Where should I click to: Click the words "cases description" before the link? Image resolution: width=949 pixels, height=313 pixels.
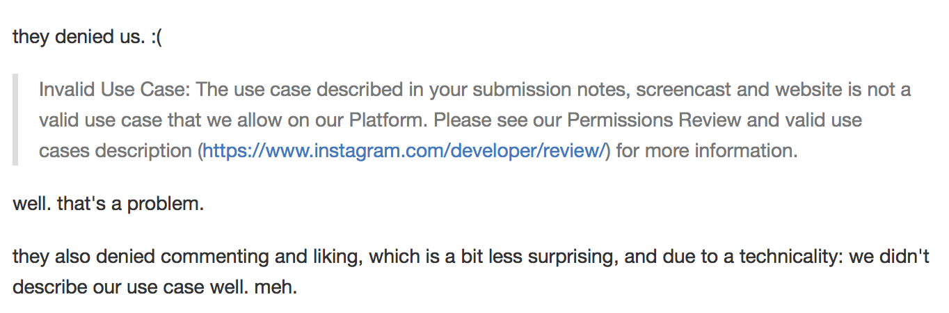tap(115, 150)
